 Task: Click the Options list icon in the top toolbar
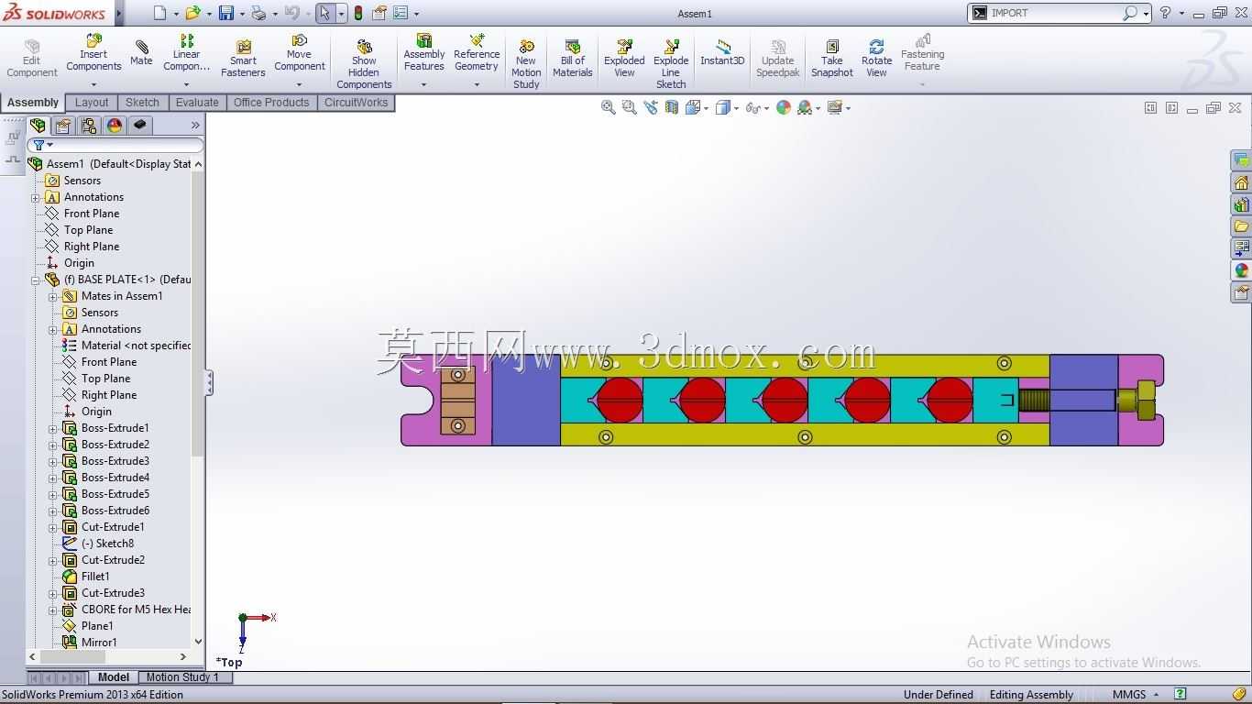[x=401, y=13]
